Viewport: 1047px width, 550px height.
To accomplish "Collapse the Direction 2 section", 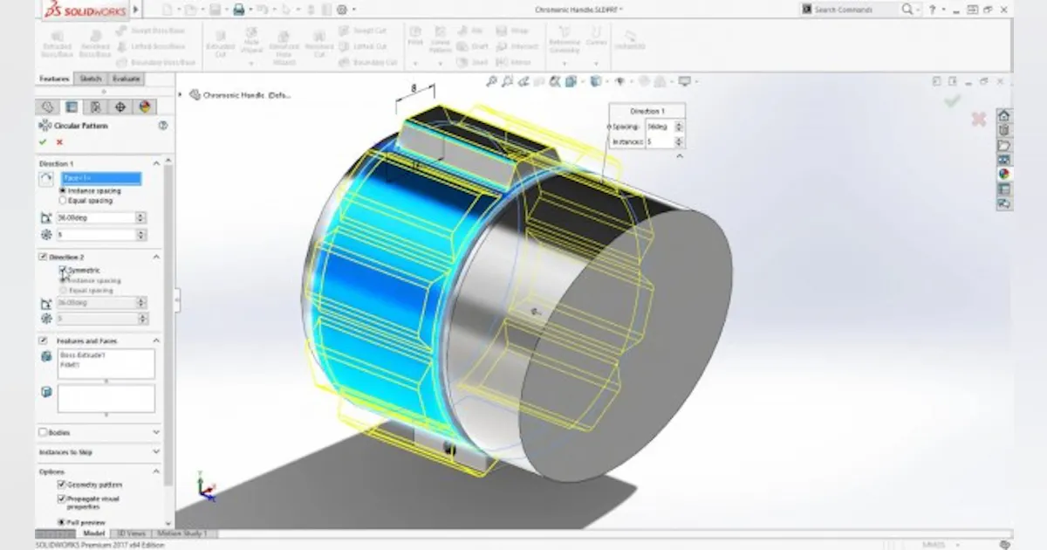I will tap(157, 257).
